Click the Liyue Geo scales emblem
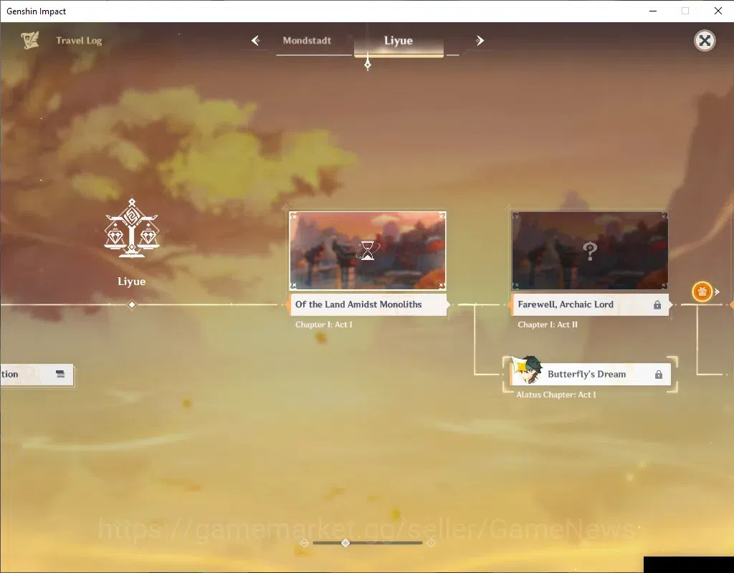734x573 pixels. tap(132, 228)
